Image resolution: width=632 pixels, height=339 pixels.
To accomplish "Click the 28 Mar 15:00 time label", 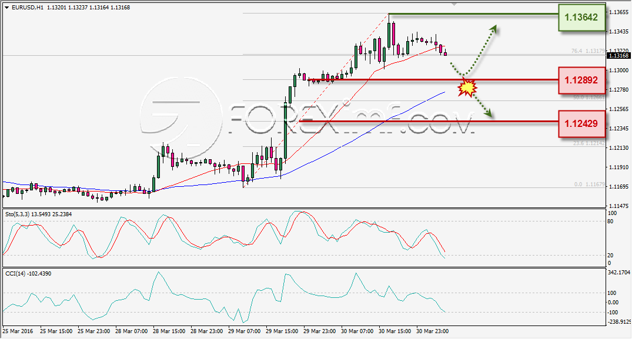I will click(169, 331).
